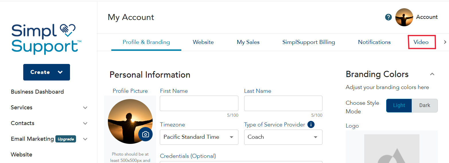This screenshot has height=163, width=449.
Task: Open the SimplSupport Billing tab
Action: coord(309,42)
